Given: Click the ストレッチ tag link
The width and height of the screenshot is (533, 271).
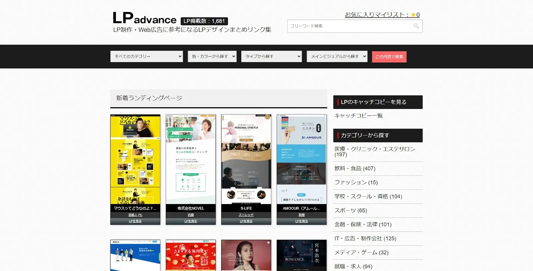Looking at the screenshot, I should coord(246,215).
